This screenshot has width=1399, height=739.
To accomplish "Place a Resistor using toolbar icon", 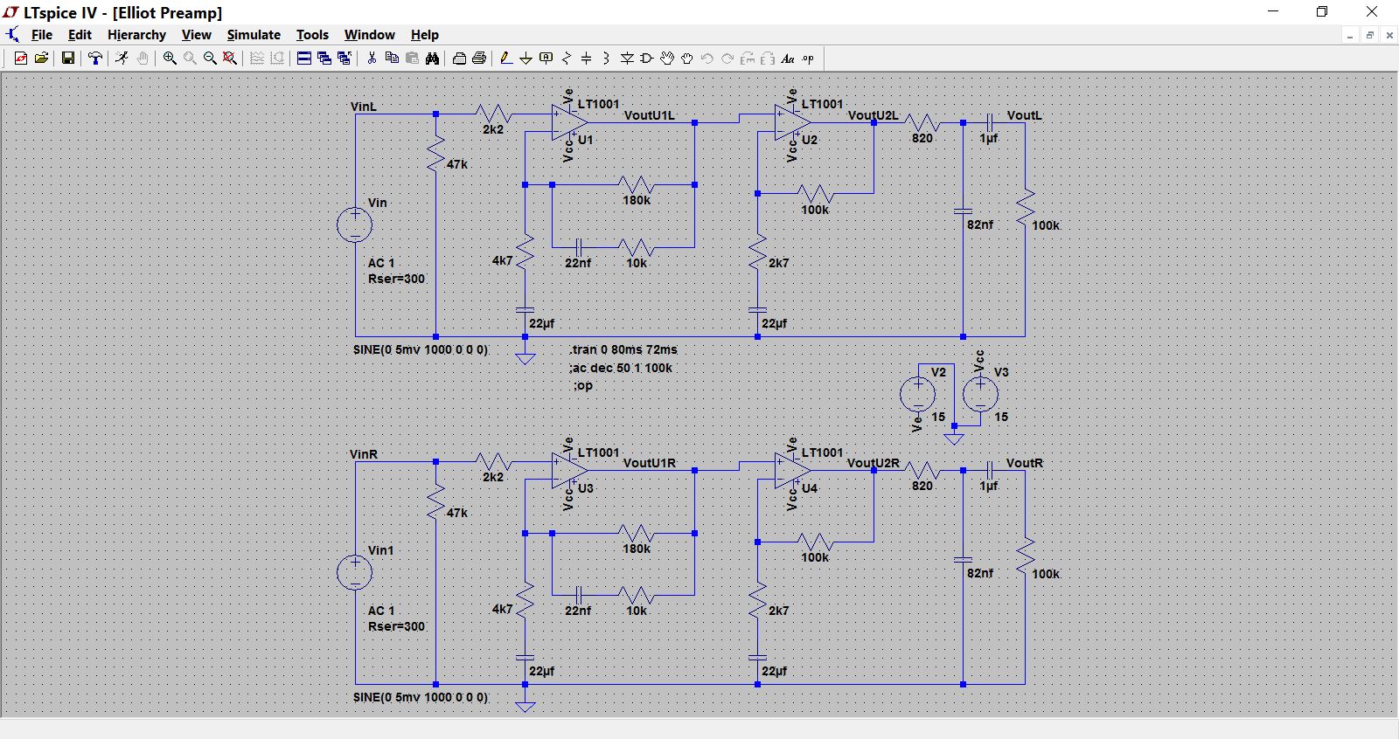I will [567, 59].
